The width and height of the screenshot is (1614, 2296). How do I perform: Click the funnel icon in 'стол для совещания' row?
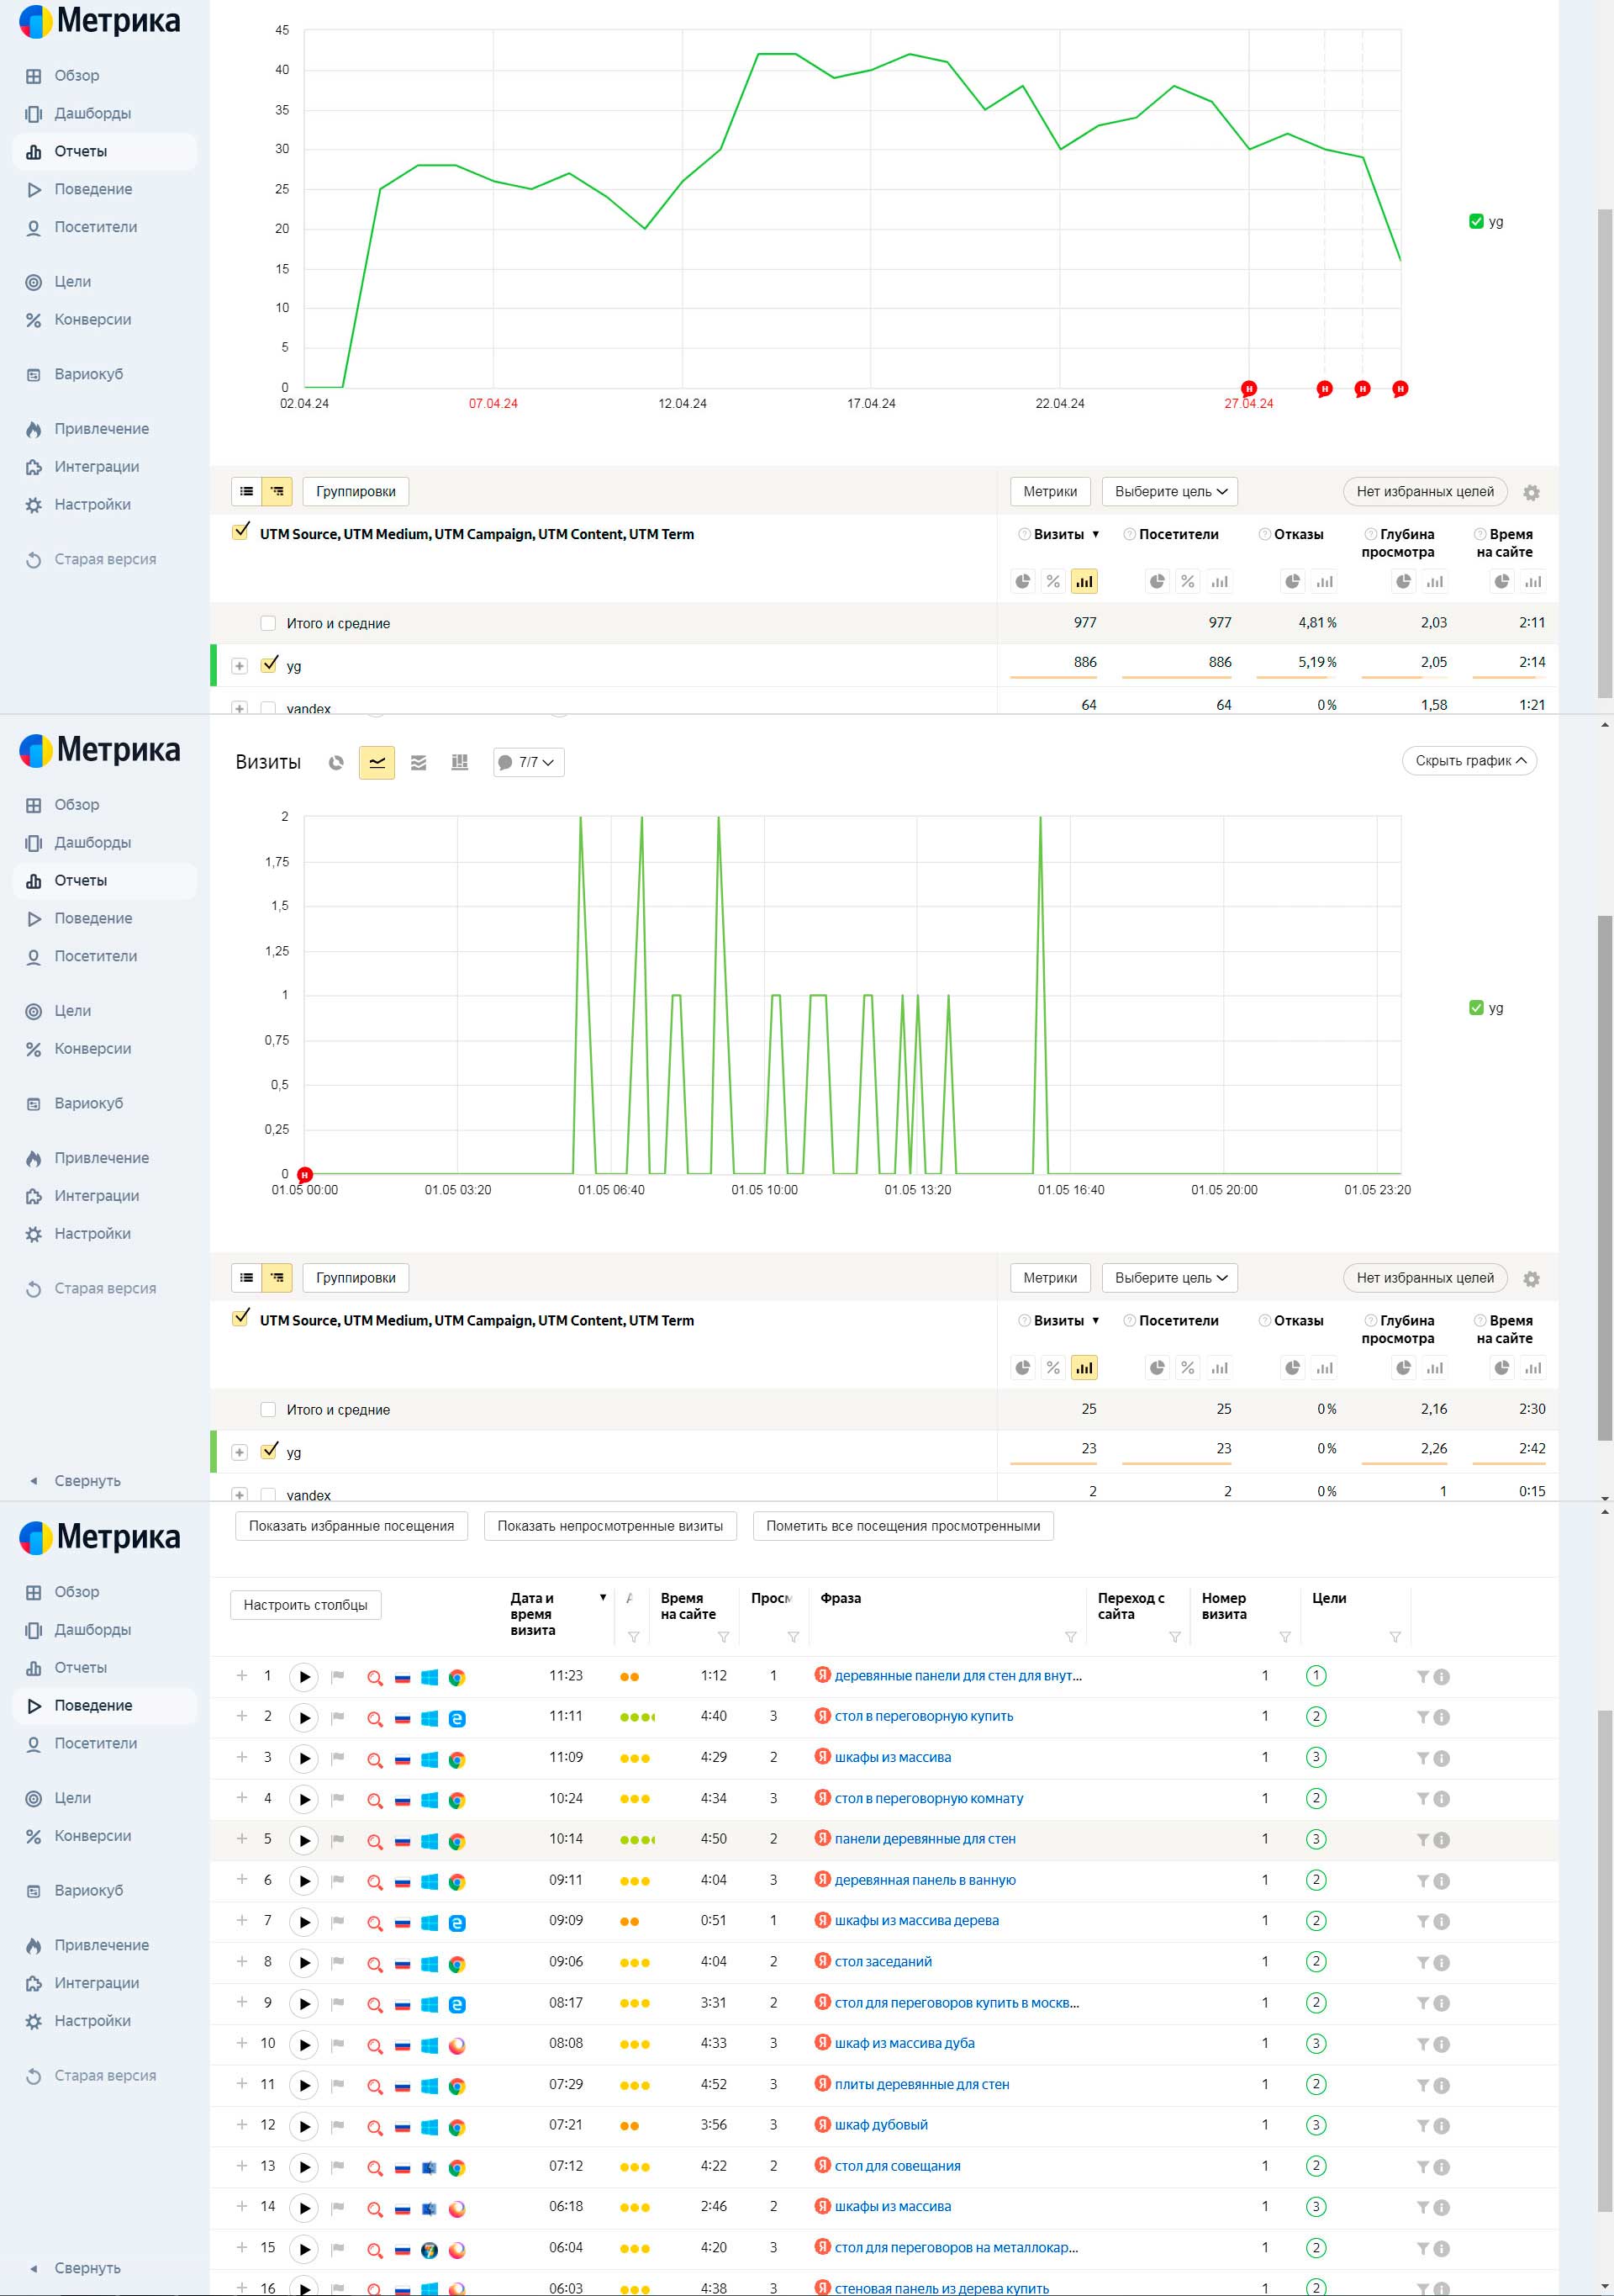point(1422,2167)
